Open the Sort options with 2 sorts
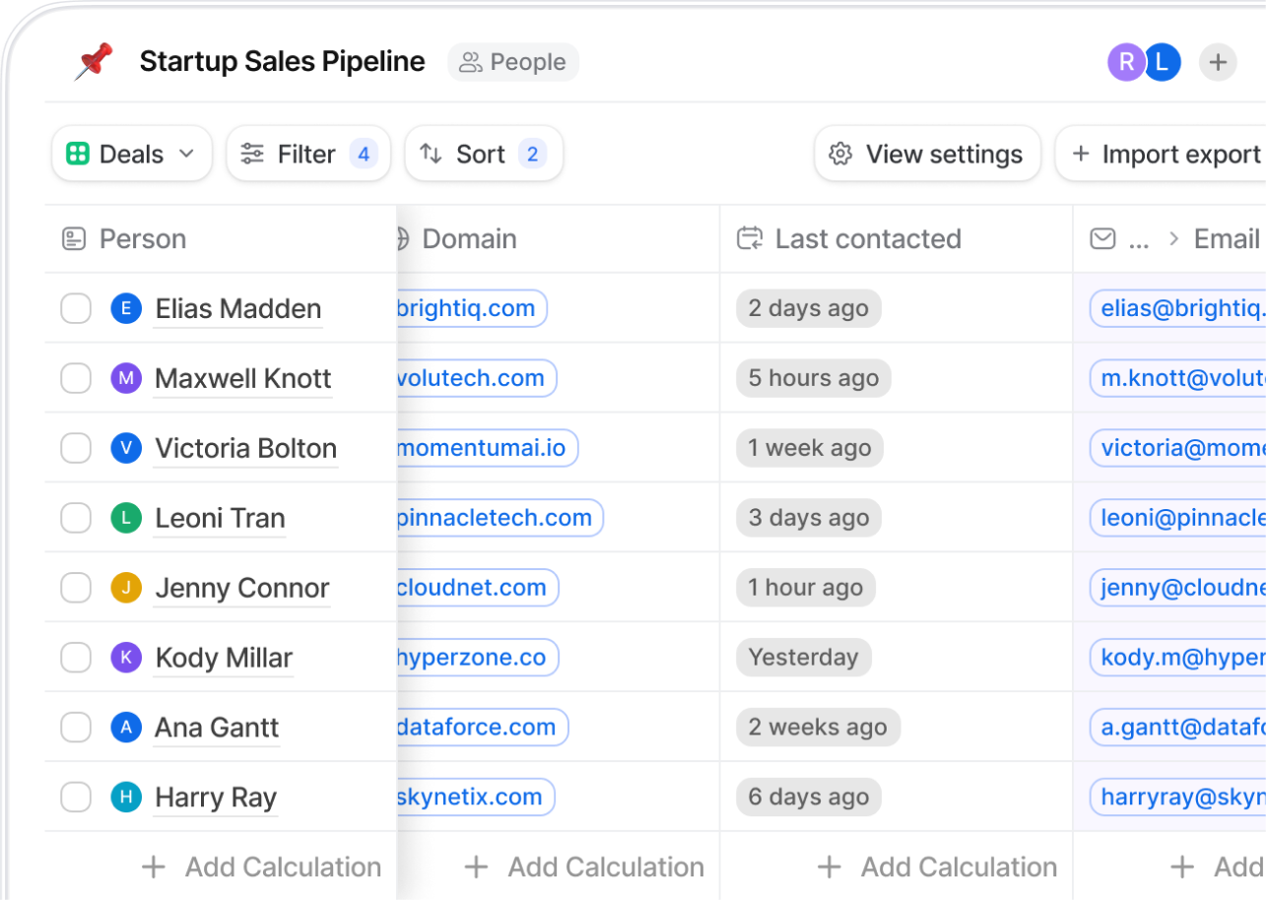Viewport: 1266px width, 900px height. coord(483,155)
